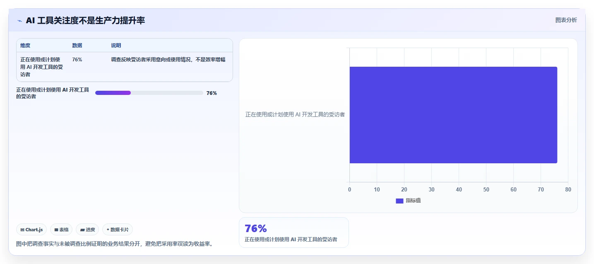Viewport: 594px width, 264px height.
Task: Select the Chart.js tag chip
Action: coord(31,230)
